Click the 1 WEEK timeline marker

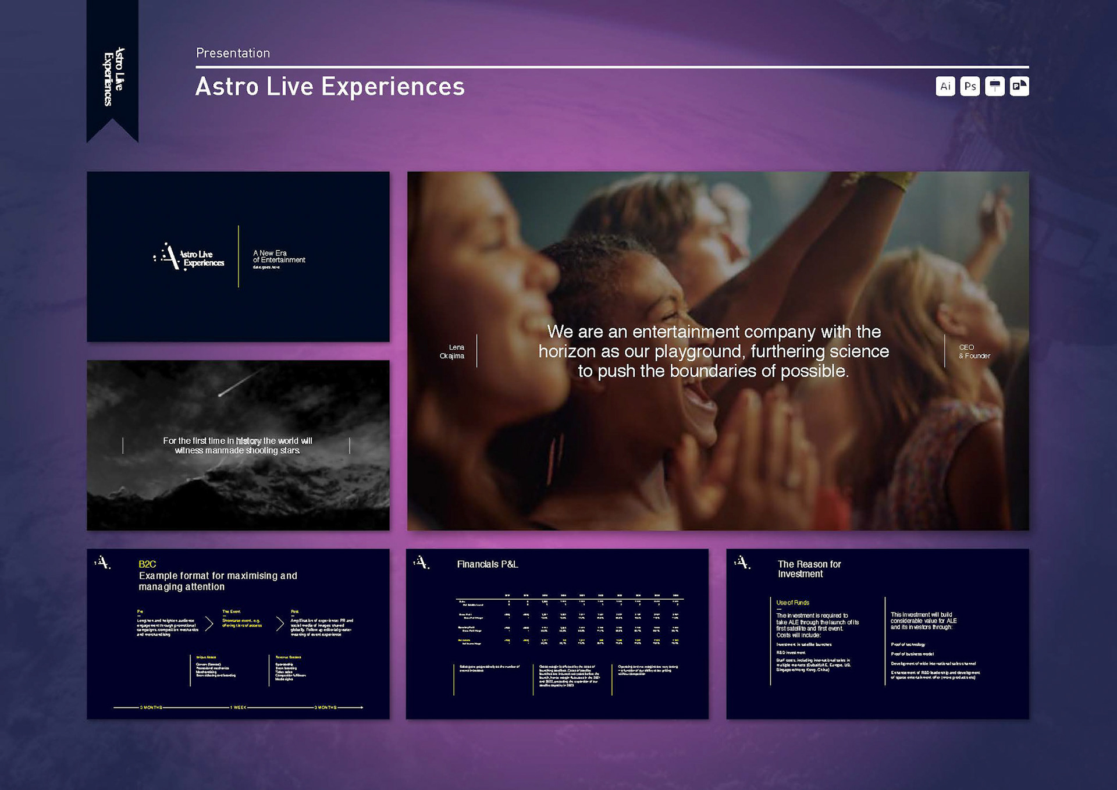238,707
